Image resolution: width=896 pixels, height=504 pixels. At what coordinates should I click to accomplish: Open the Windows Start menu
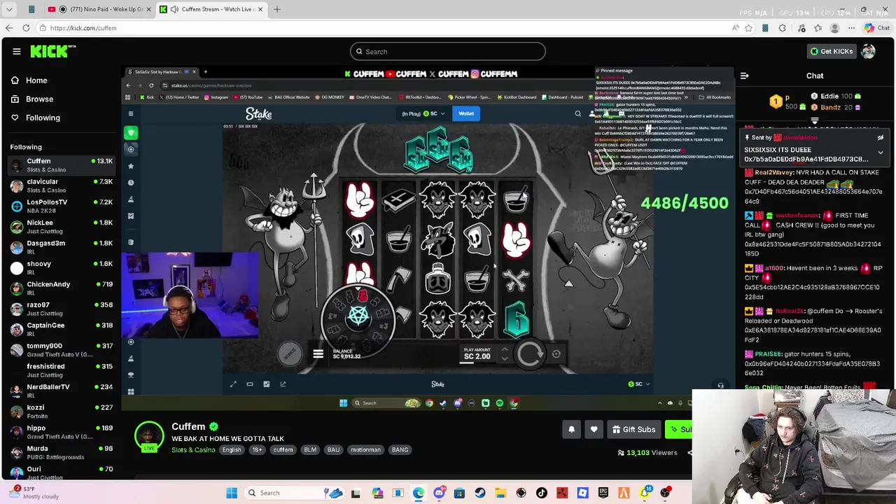(232, 493)
